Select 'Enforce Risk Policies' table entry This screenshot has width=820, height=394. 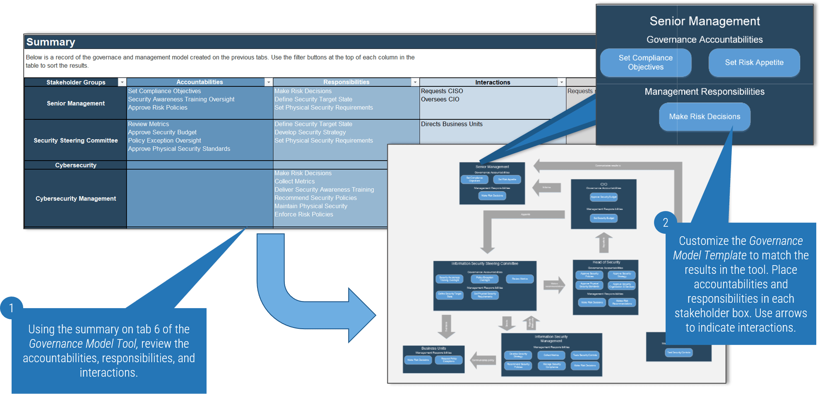[304, 214]
